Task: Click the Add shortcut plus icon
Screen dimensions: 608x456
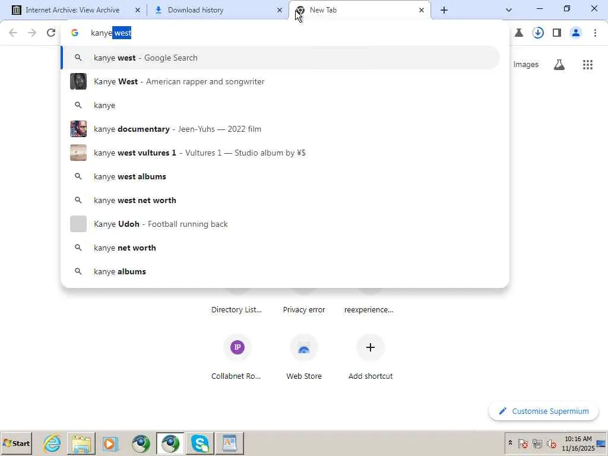Action: coord(370,347)
